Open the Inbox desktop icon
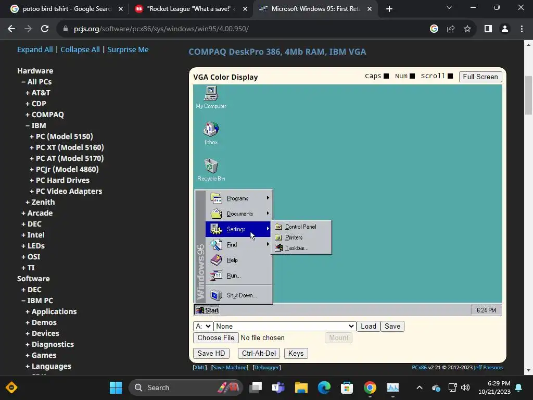This screenshot has height=400, width=533. click(x=211, y=133)
